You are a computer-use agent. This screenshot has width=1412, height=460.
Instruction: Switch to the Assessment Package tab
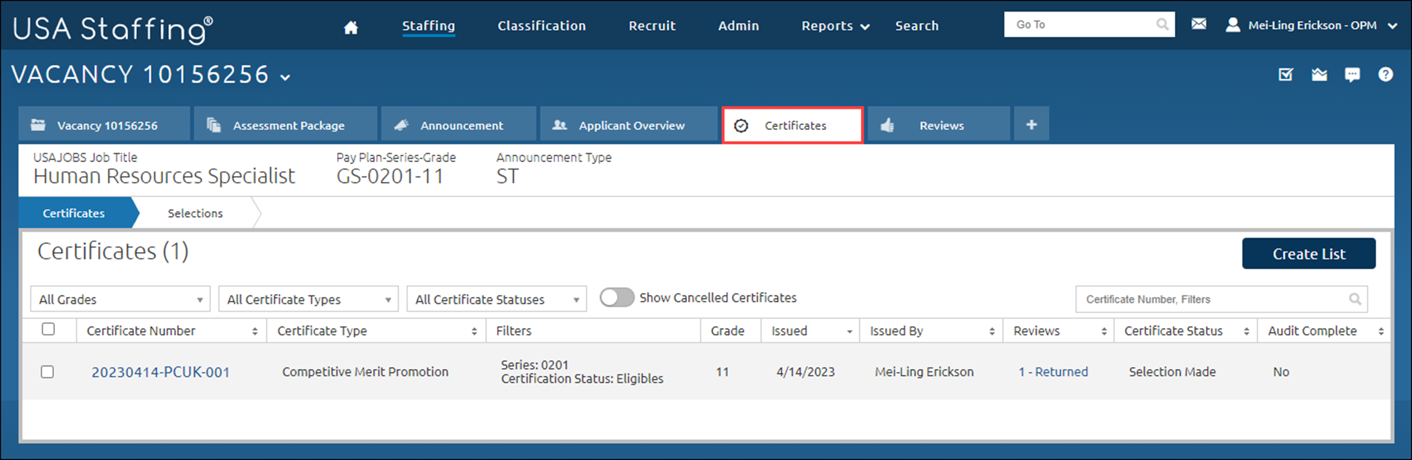[285, 124]
